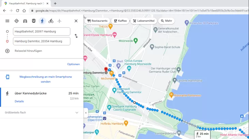249x139 pixels.
Task: Close the directions panel
Action: tap(76, 21)
